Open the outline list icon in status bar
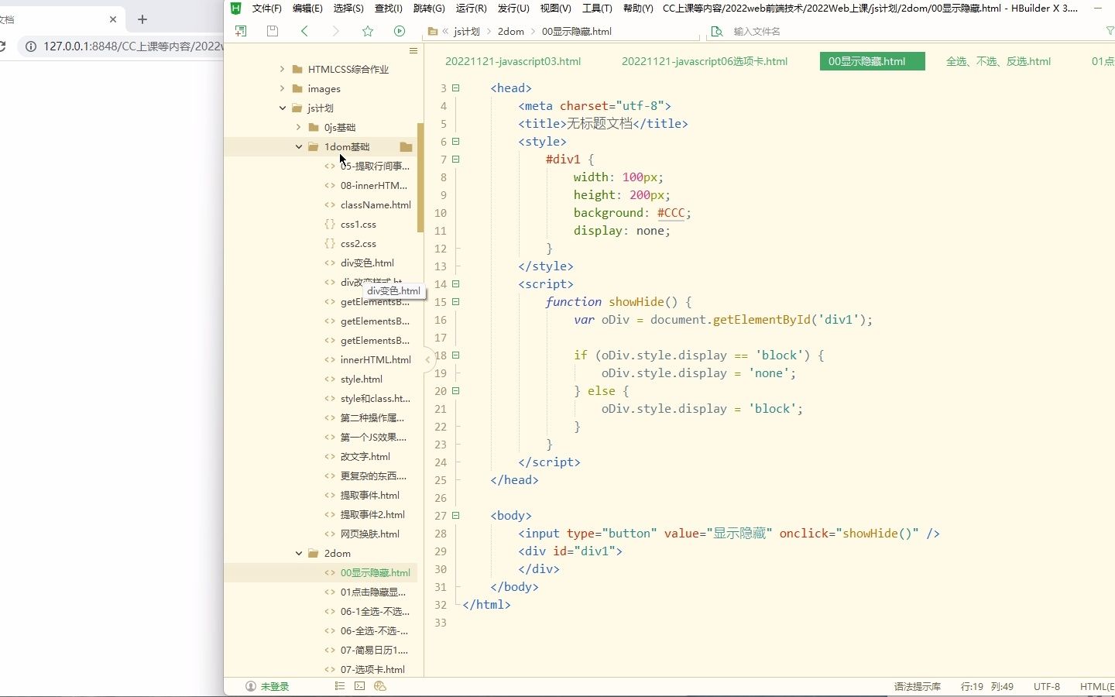Viewport: 1115px width, 697px height. 339,686
